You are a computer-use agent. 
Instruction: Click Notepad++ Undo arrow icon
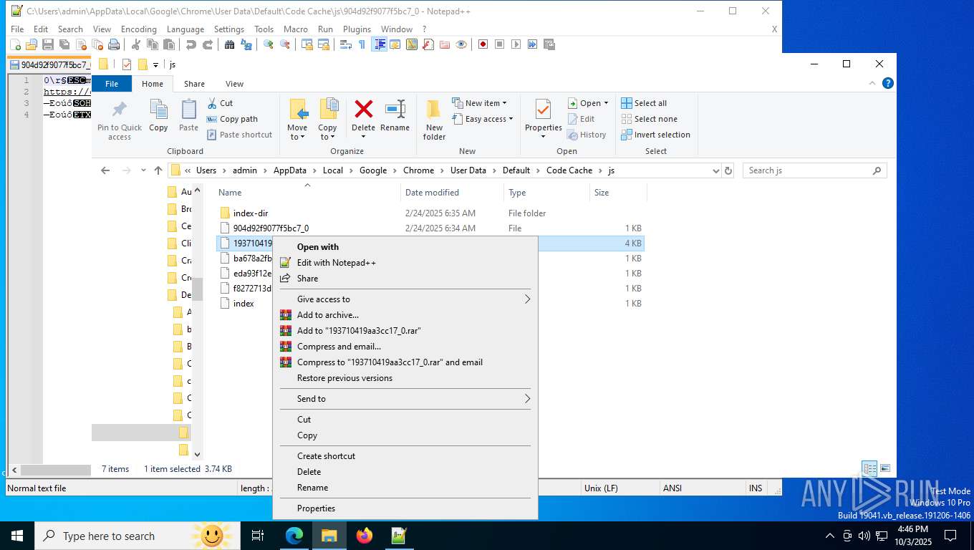tap(191, 44)
